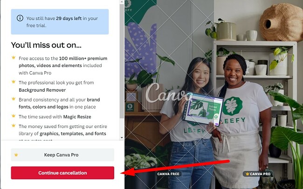Click the crown beside graphics templates bullet
Screen dimensions: 303x189
coord(14,126)
